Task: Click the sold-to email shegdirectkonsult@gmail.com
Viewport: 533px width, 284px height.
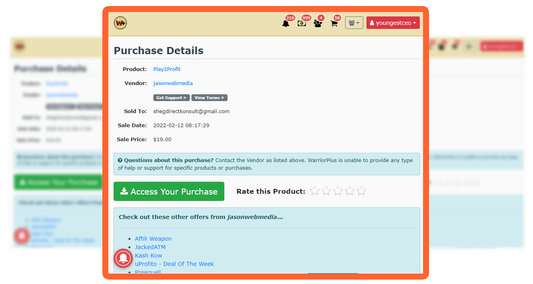Action: tap(191, 112)
